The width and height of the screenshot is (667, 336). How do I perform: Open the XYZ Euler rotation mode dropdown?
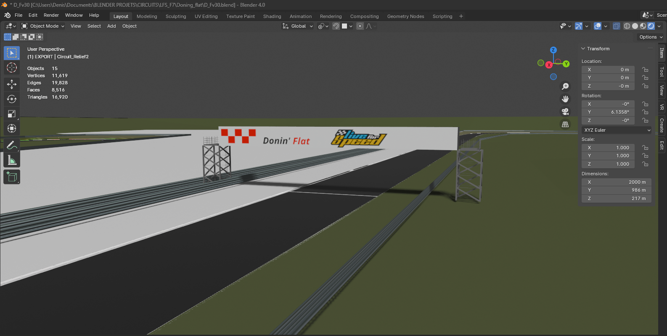coord(617,130)
